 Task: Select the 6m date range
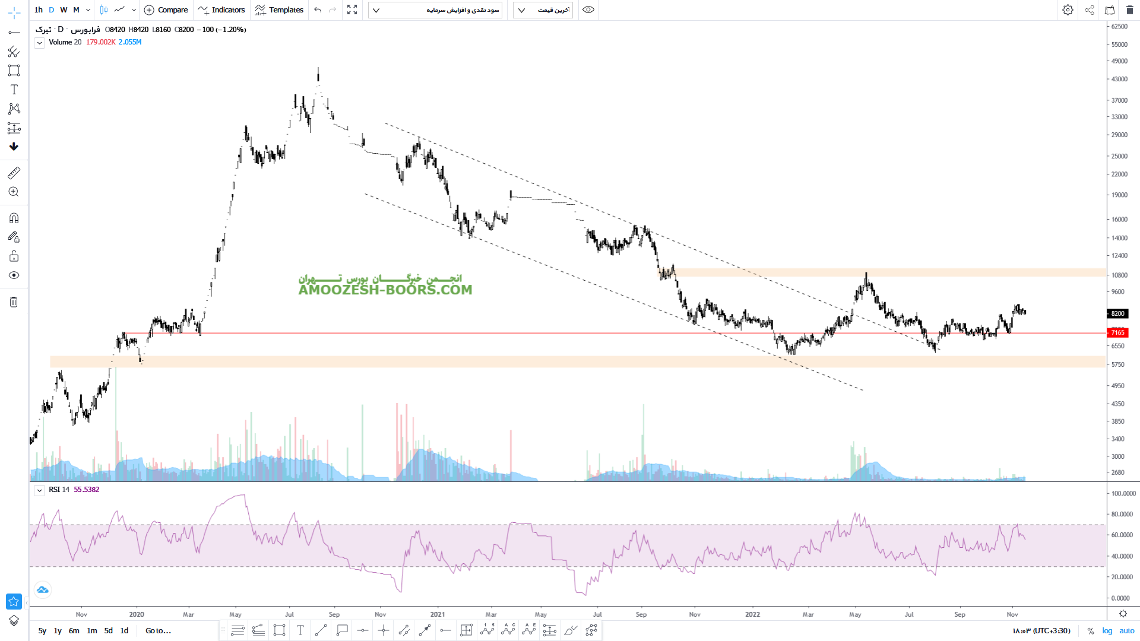tap(74, 631)
